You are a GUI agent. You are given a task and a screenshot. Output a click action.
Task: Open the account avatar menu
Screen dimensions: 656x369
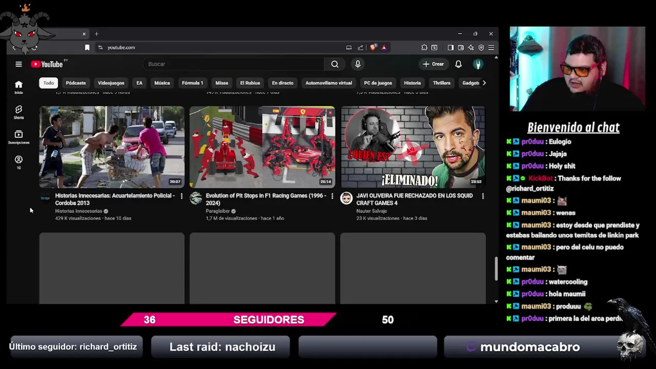[478, 64]
